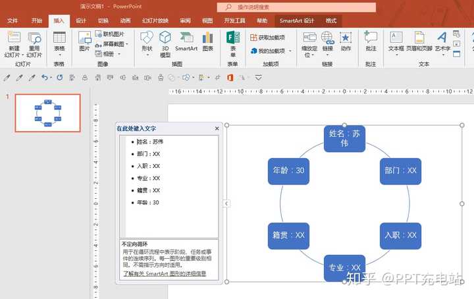This screenshot has height=299, width=474.
Task: Click Undo arrow in quick access toolbar
Action: [x=45, y=78]
